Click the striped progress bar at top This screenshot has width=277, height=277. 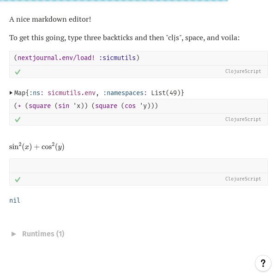pyautogui.click(x=114, y=1)
